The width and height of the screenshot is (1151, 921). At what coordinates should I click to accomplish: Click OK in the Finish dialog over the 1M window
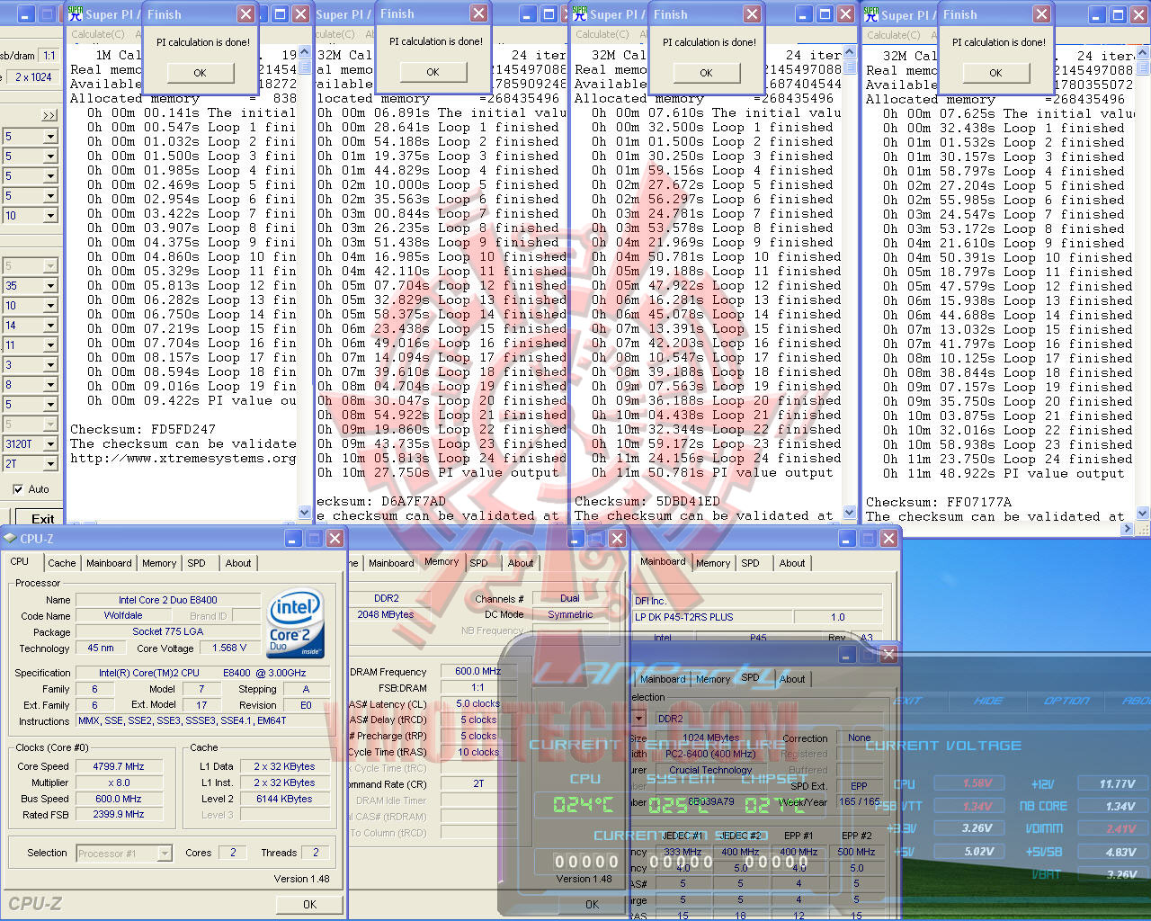click(x=200, y=73)
